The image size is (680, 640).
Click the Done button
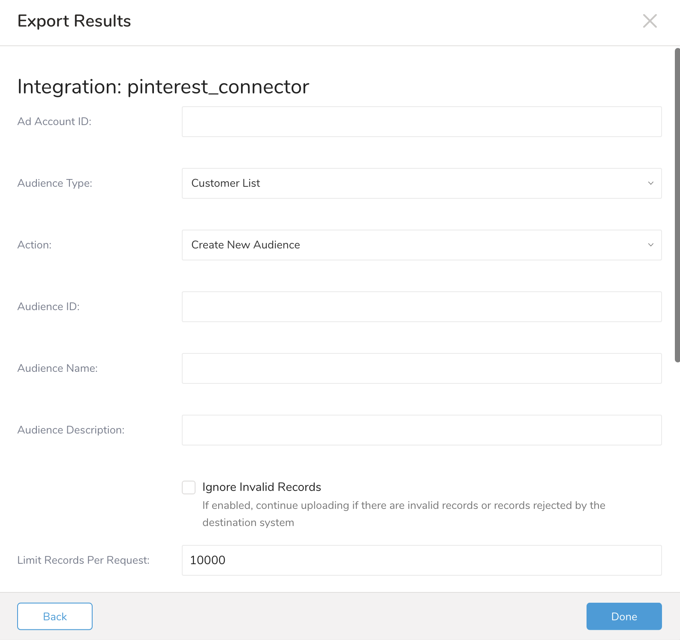[x=624, y=616]
